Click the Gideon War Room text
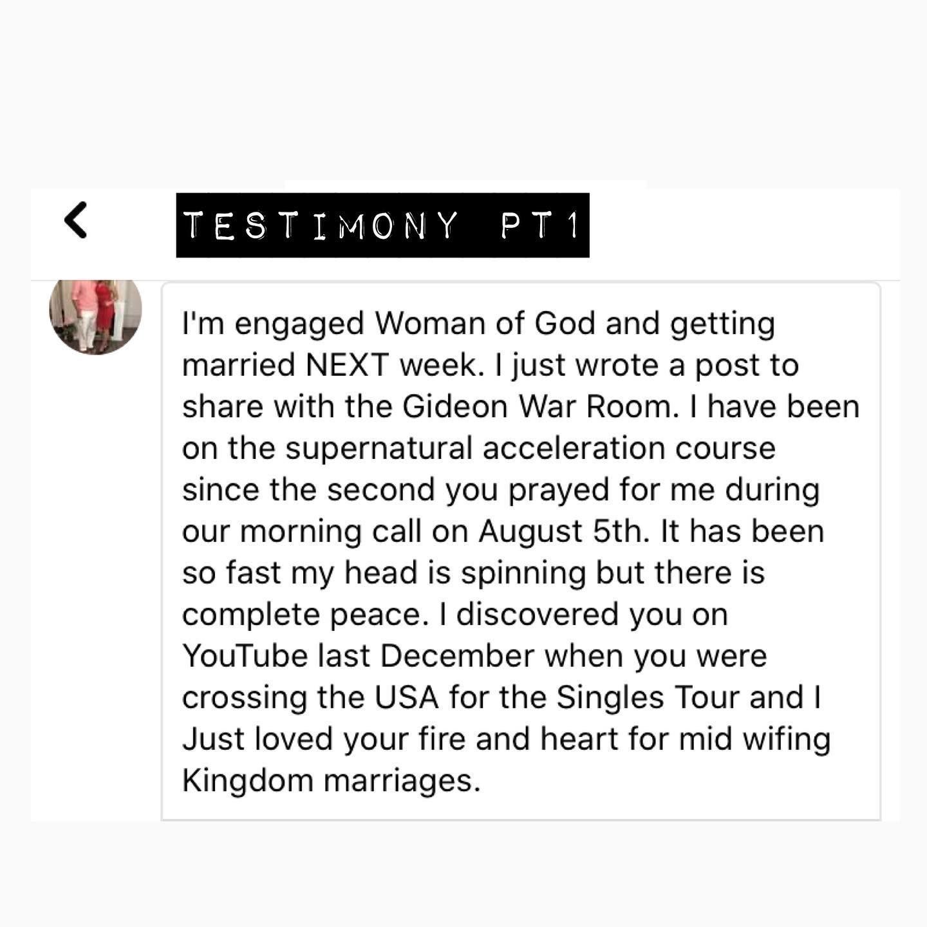Screen dimensions: 927x927 (541, 407)
